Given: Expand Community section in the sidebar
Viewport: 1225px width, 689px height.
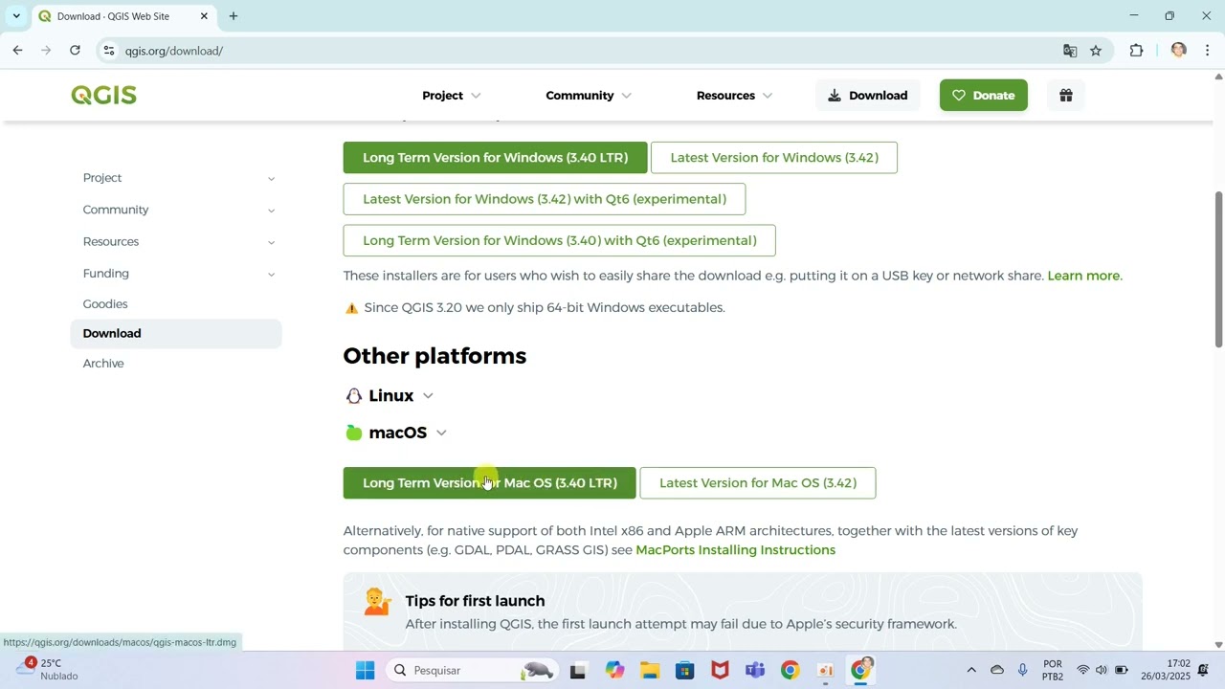Looking at the screenshot, I should 271,211.
